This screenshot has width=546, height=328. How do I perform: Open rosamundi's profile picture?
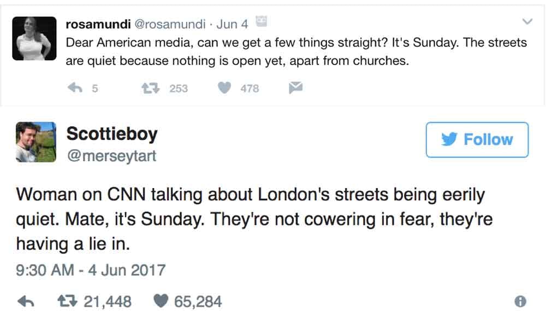coord(34,38)
